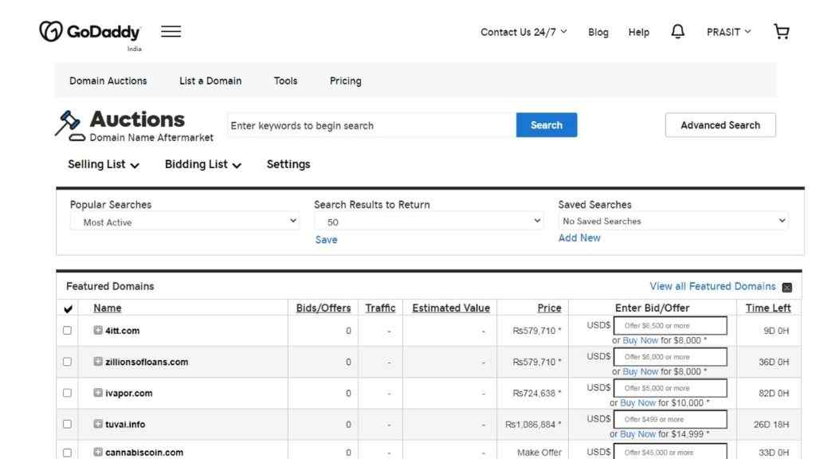Open the 4itt.com domain name
Viewport: 816px width, 459px height.
122,331
